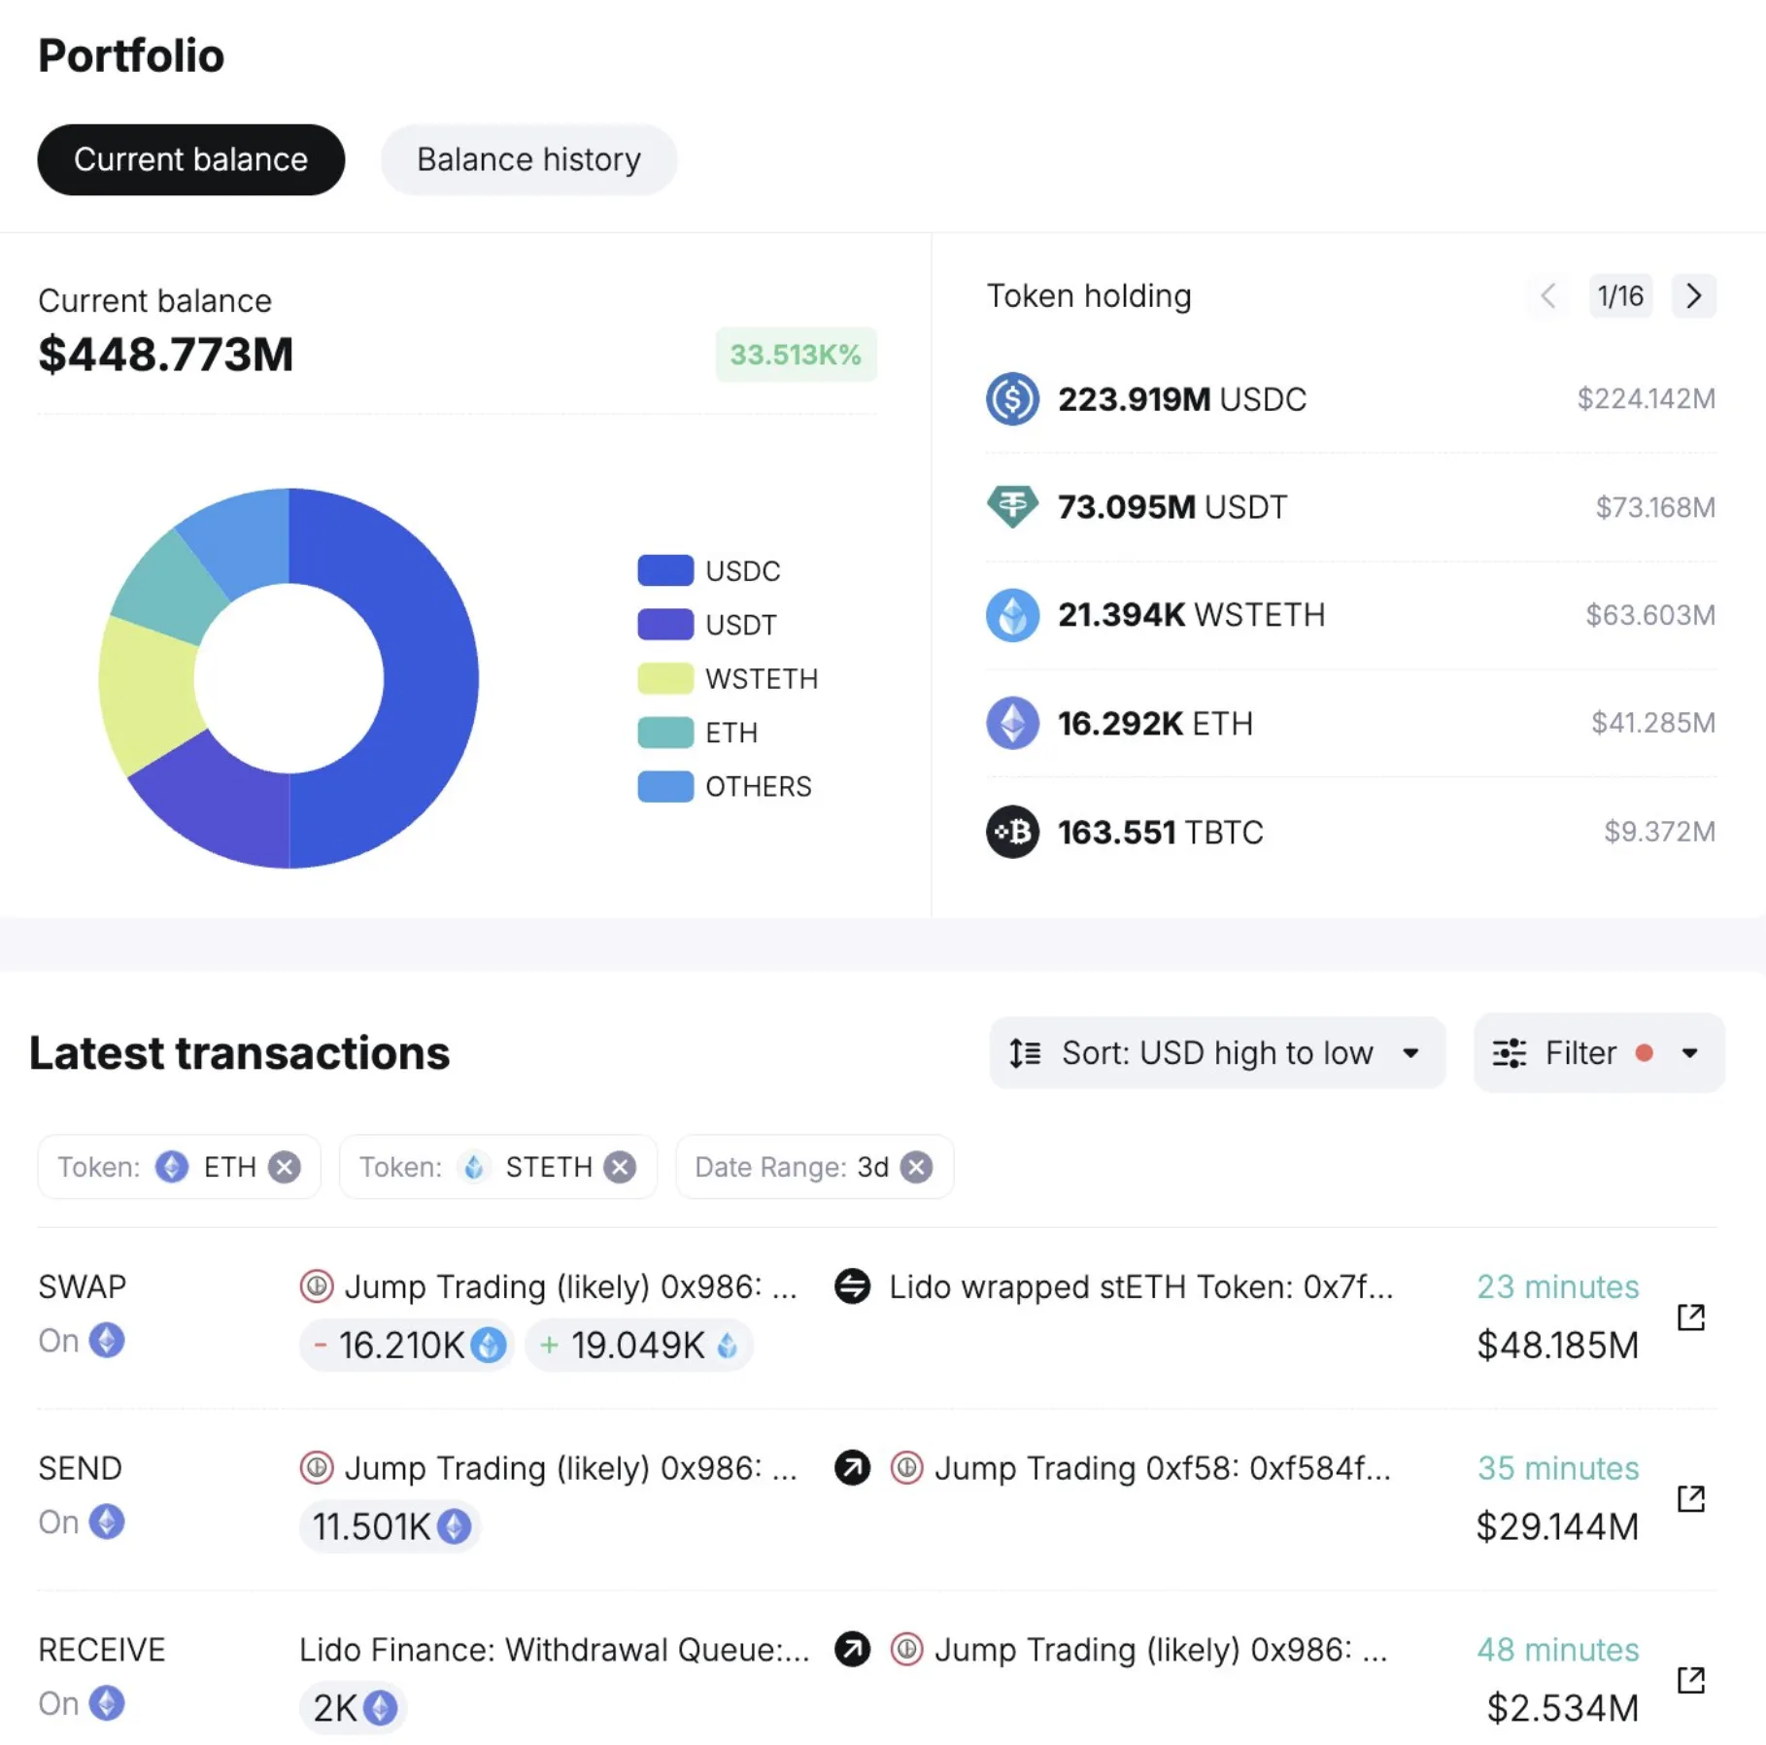Remove the STETH token filter
The height and width of the screenshot is (1745, 1766).
pyautogui.click(x=620, y=1167)
